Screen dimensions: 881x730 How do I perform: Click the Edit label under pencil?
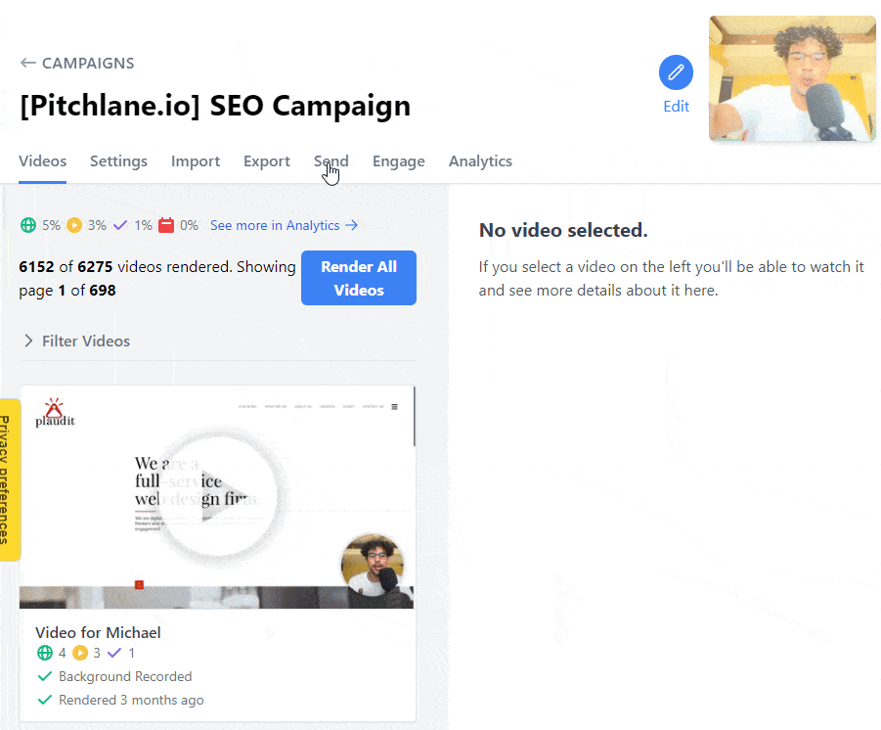(x=676, y=107)
